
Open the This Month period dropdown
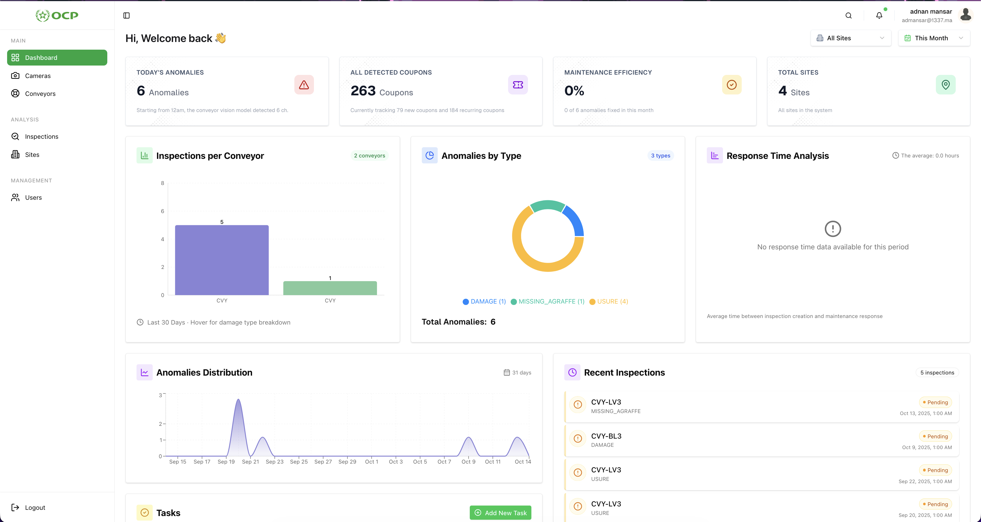(933, 38)
